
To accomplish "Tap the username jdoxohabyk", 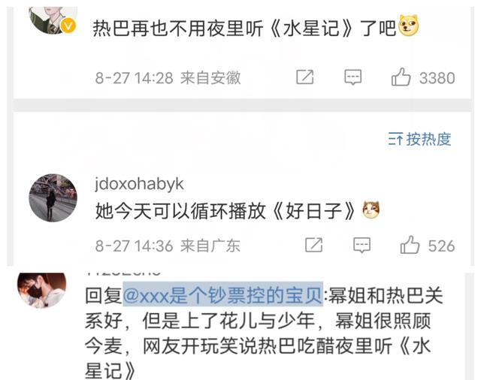I will (x=139, y=184).
